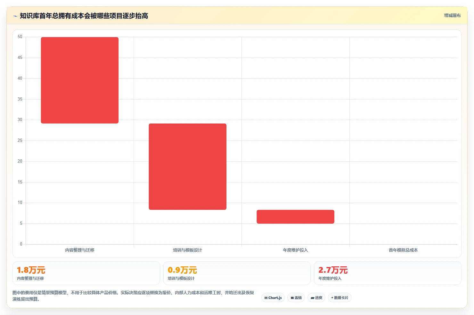
Task: Click the footnote starting 图中的费用仅是情景预算模型
Action: pos(133,296)
